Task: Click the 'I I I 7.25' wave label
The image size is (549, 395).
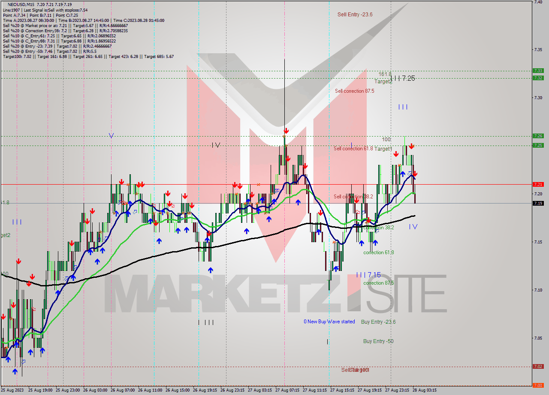Action: [x=404, y=78]
